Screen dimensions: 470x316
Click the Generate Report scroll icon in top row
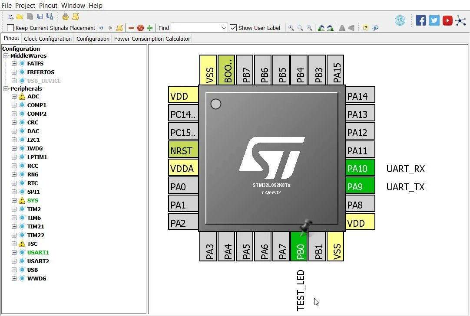coord(76,17)
